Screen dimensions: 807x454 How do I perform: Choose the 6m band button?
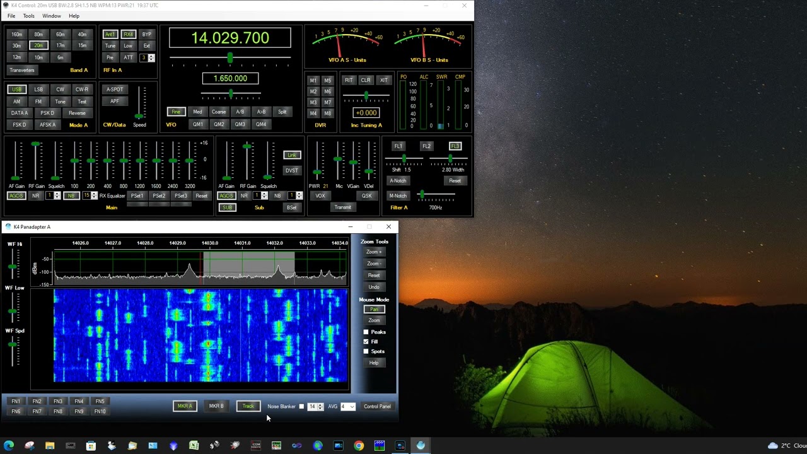pos(61,57)
